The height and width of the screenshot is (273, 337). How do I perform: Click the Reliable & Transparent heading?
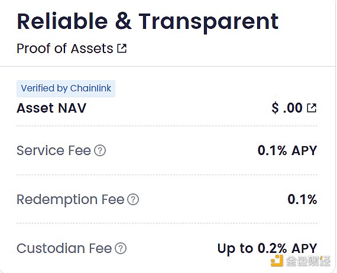(148, 22)
